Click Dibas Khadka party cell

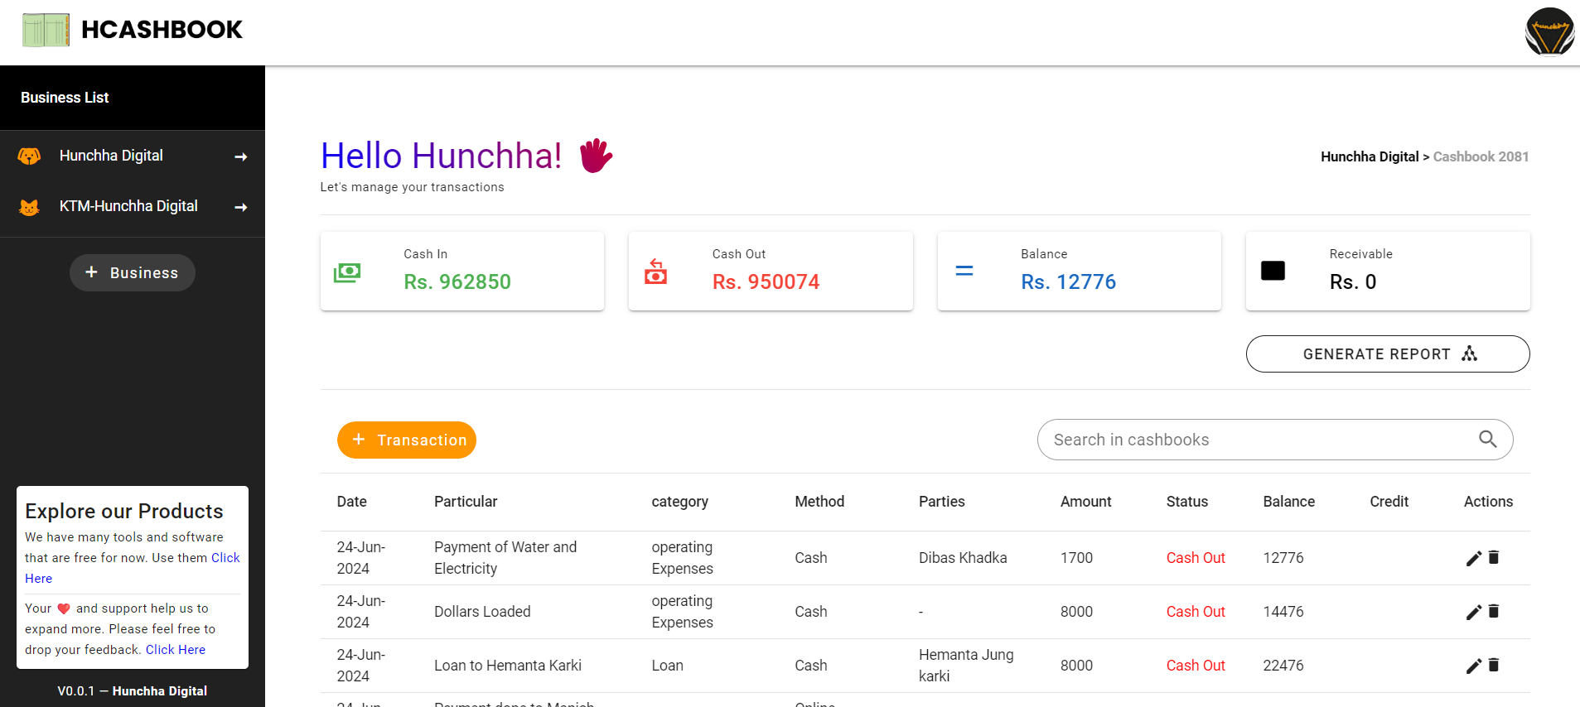point(963,558)
